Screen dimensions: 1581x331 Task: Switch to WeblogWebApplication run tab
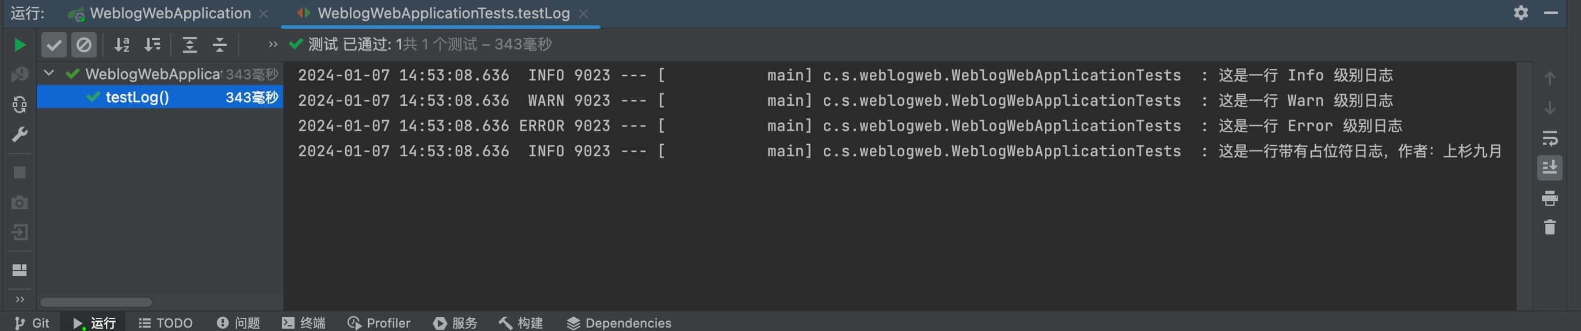[169, 13]
